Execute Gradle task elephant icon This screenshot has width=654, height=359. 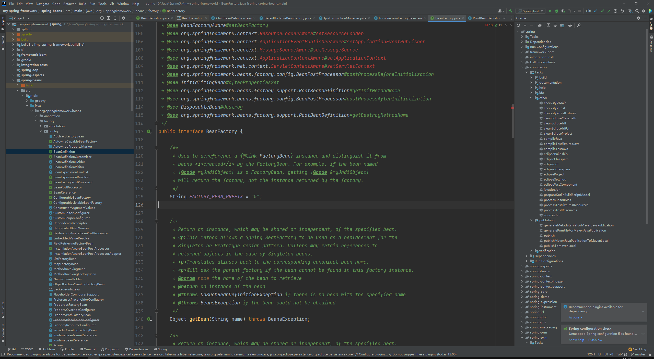540,25
